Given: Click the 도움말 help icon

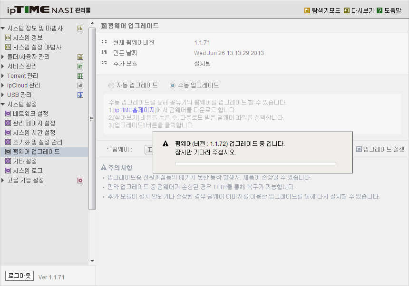Looking at the screenshot, I should coord(380,10).
